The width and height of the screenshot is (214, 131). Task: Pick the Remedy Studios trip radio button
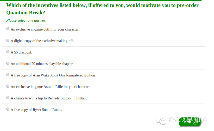pos(8,98)
